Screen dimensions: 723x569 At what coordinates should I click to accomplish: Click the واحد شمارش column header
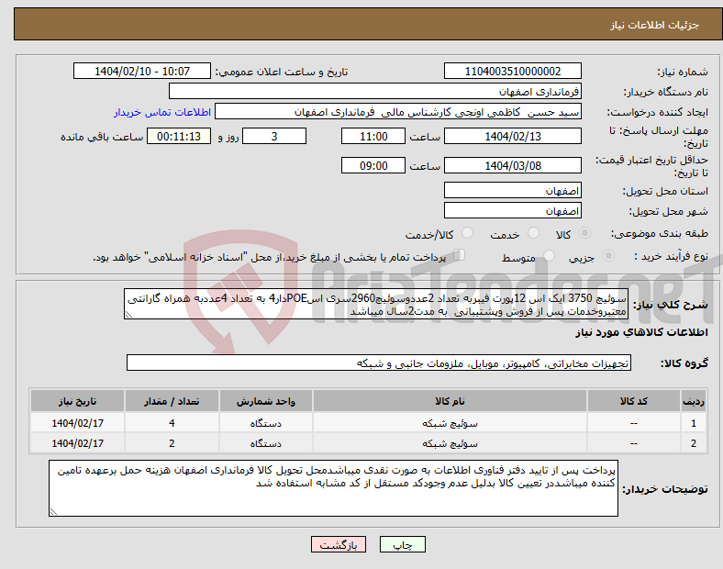click(266, 401)
